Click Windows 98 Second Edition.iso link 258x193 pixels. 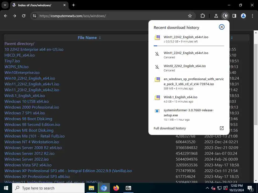32,125
